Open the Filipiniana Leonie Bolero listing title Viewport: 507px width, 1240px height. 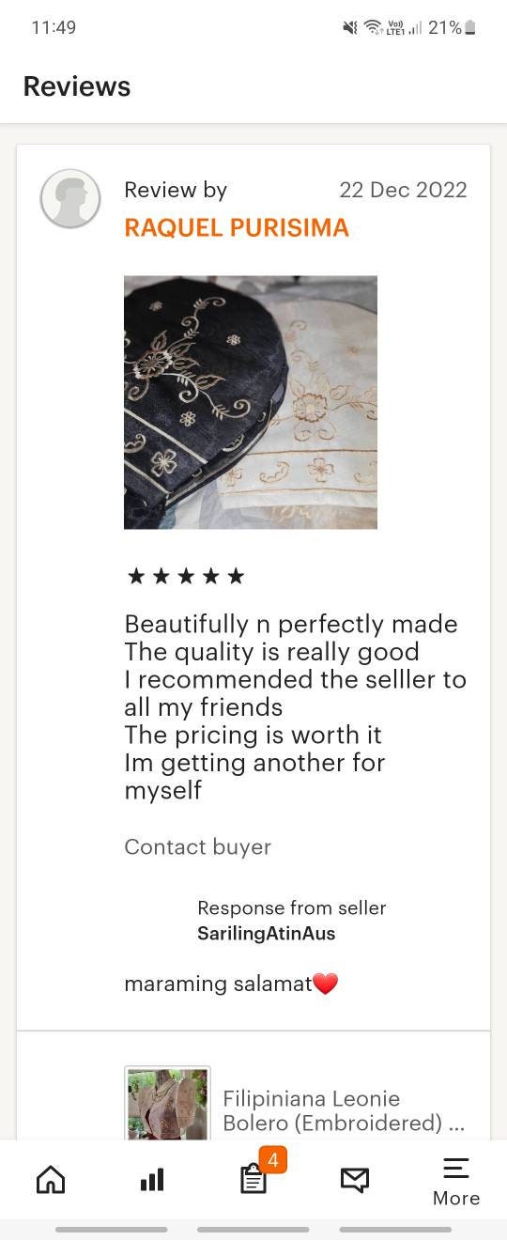[x=344, y=1110]
